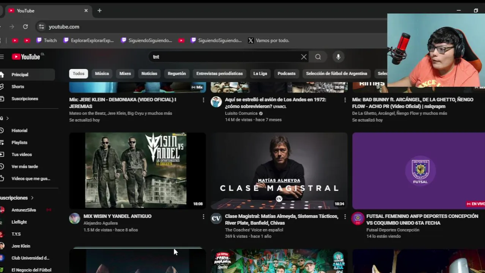Select the Música filter chip
The height and width of the screenshot is (273, 485).
pos(102,74)
